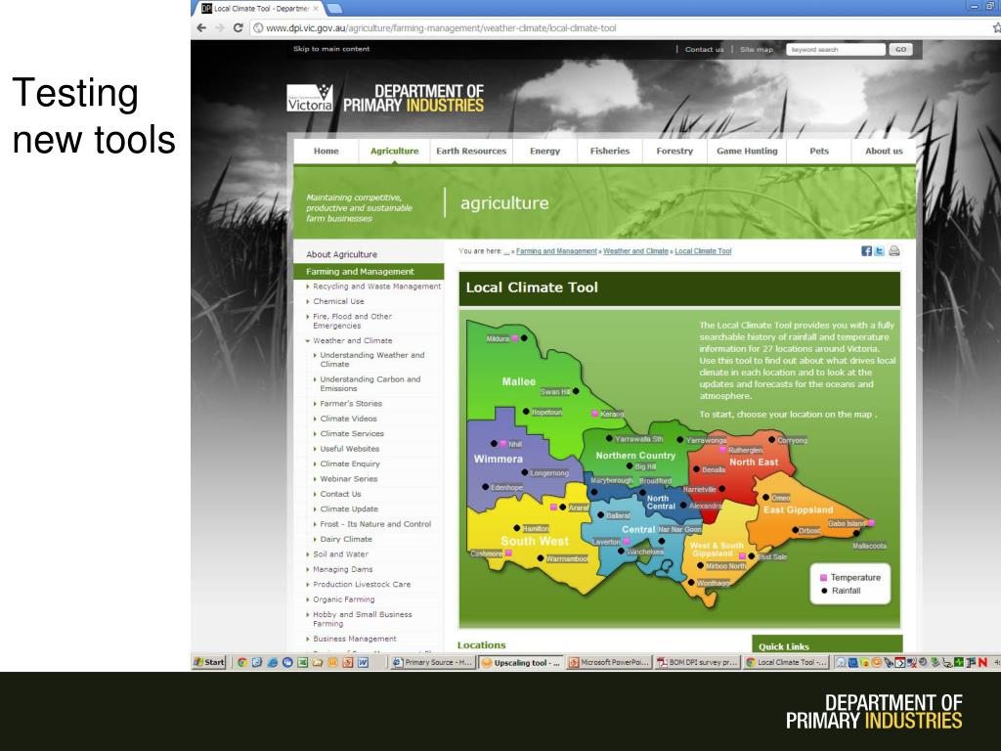Open Word icon in quick launch
Screen dimensions: 1001x751
(x=363, y=662)
